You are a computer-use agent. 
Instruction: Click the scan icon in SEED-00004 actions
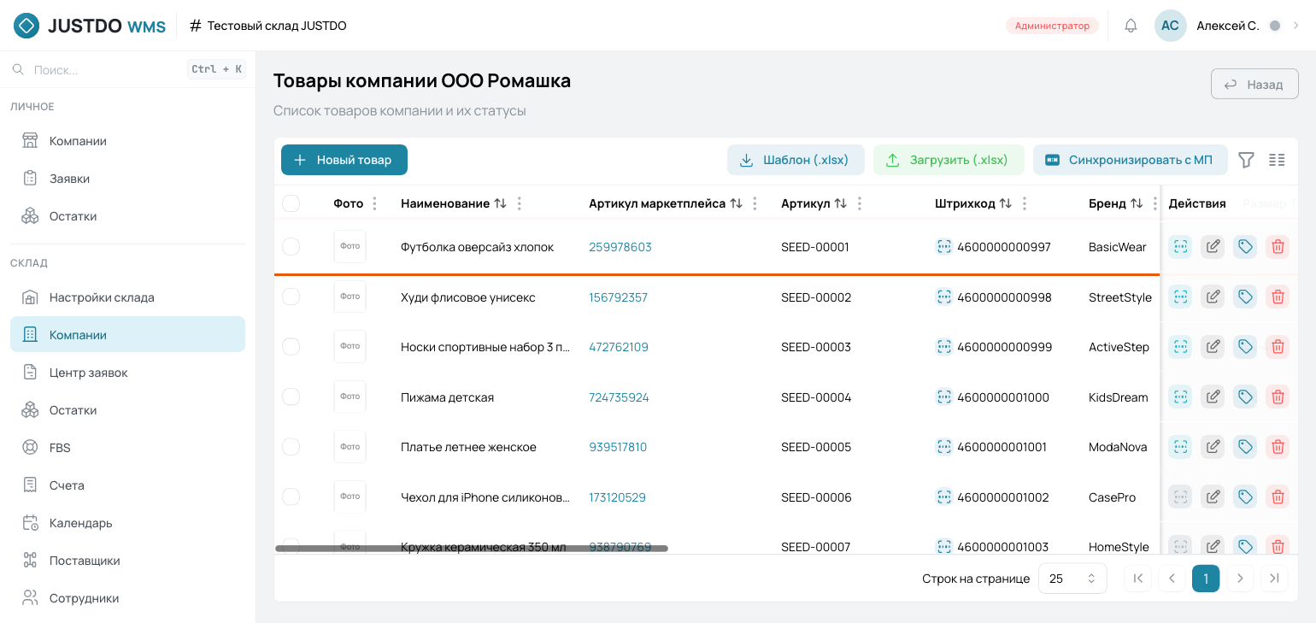[x=1180, y=397]
